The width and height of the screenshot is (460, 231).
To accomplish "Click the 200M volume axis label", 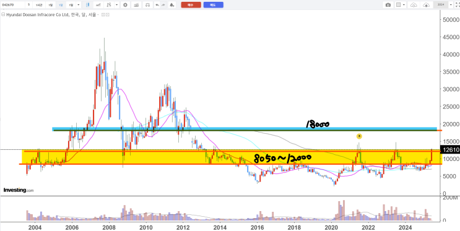I will 450,198.
